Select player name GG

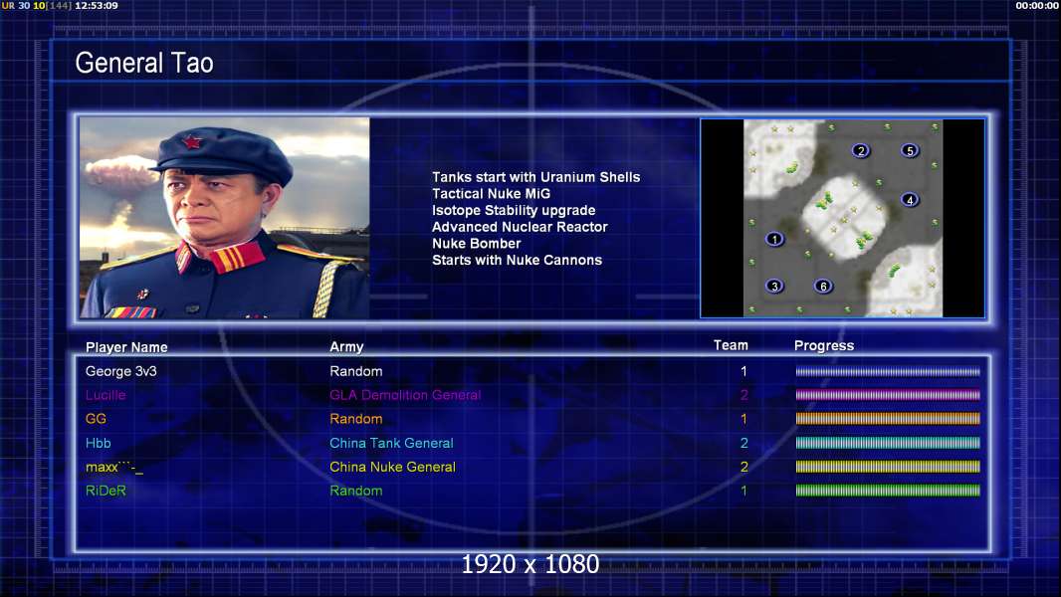pyautogui.click(x=96, y=419)
